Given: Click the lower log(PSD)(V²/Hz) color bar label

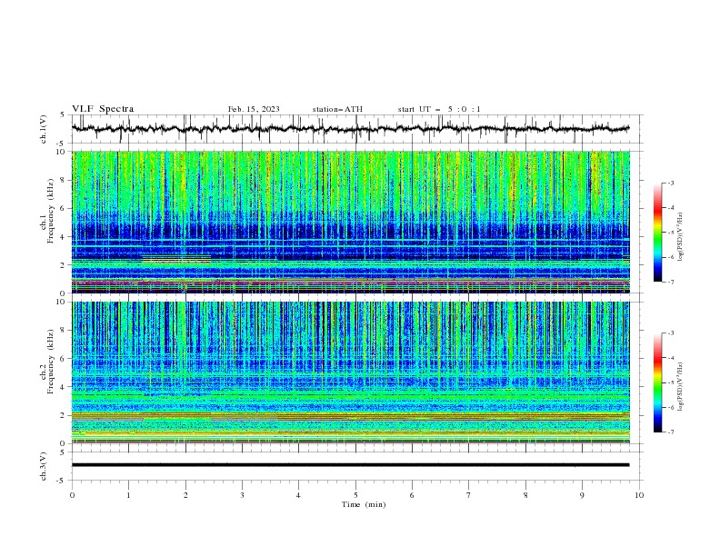Looking at the screenshot, I should point(681,386).
